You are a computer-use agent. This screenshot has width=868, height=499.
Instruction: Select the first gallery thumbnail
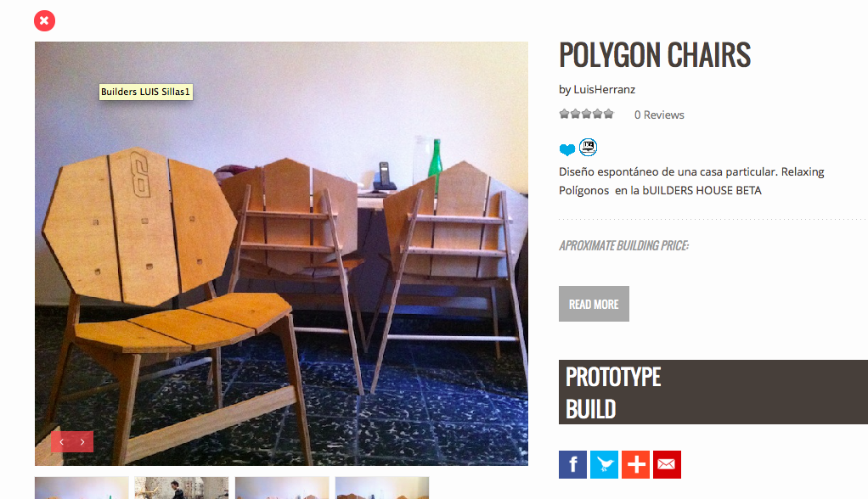click(82, 488)
